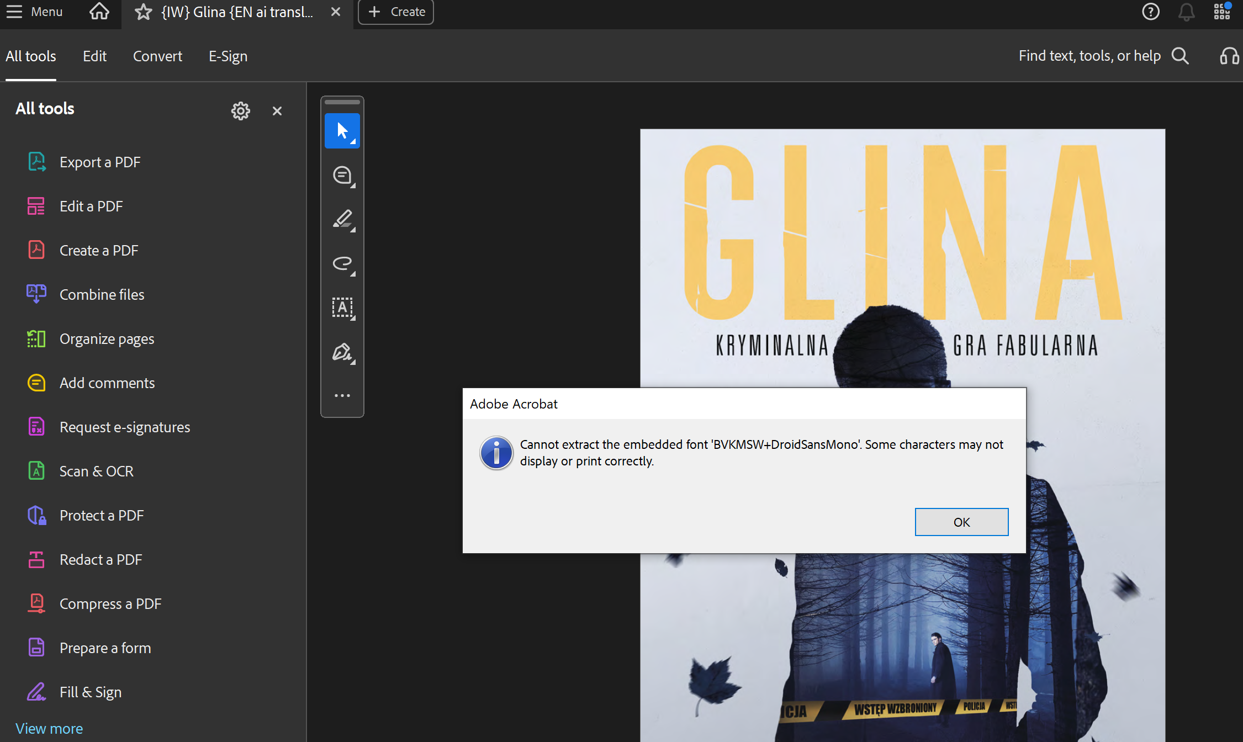Select the Add text box tool
Screen dimensions: 1243x742
point(342,308)
